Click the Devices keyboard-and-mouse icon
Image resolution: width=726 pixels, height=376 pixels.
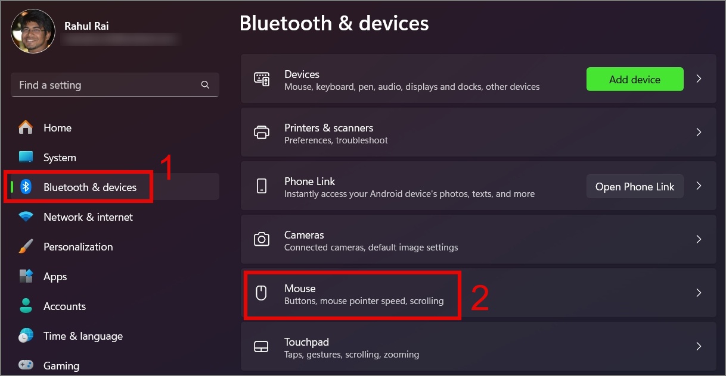261,79
